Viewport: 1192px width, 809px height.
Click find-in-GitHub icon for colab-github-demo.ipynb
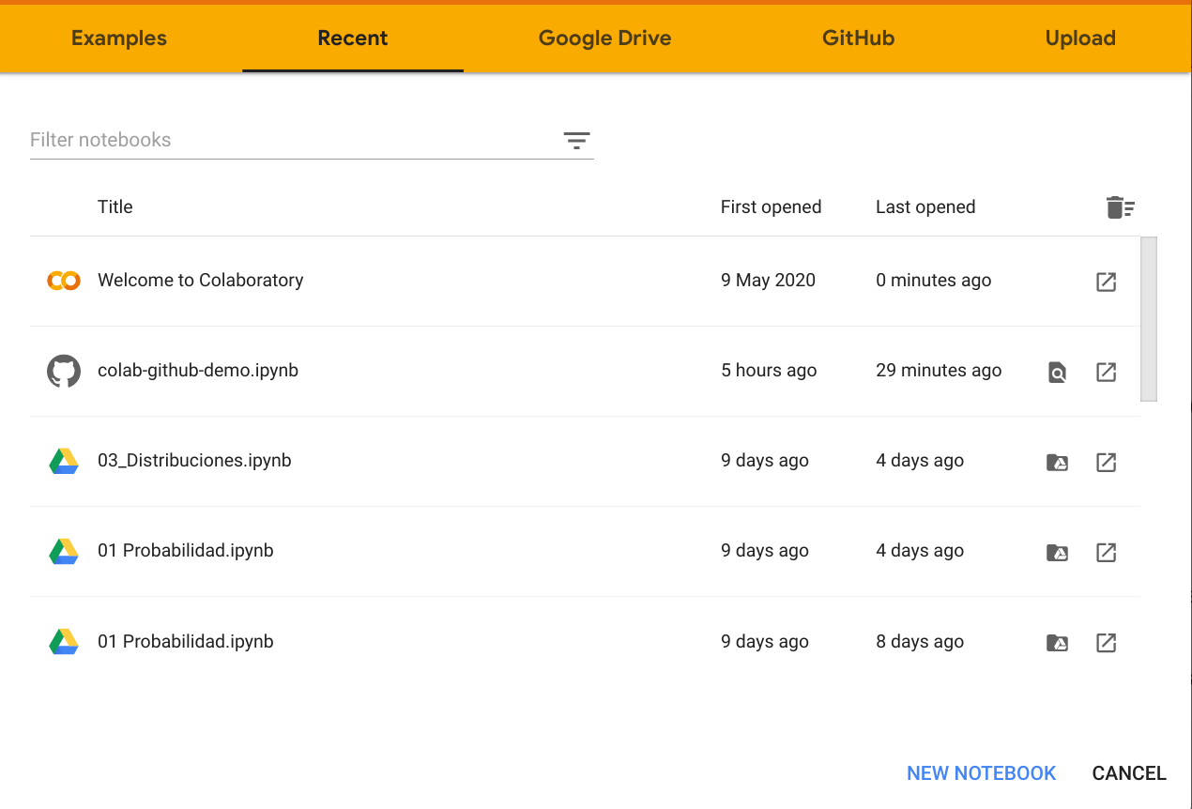[x=1057, y=373]
